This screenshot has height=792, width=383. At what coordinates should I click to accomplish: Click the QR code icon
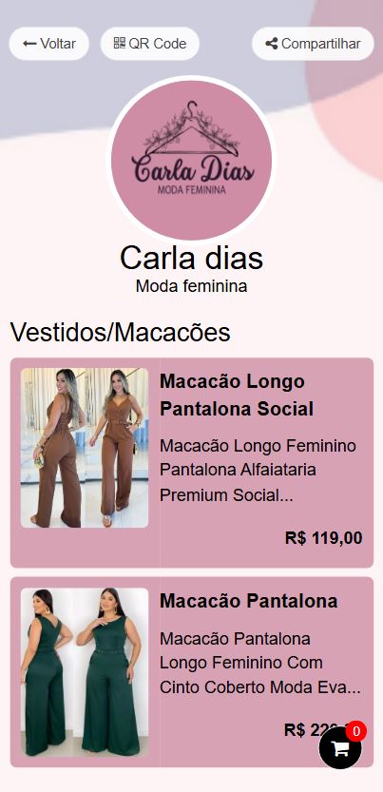[x=119, y=44]
